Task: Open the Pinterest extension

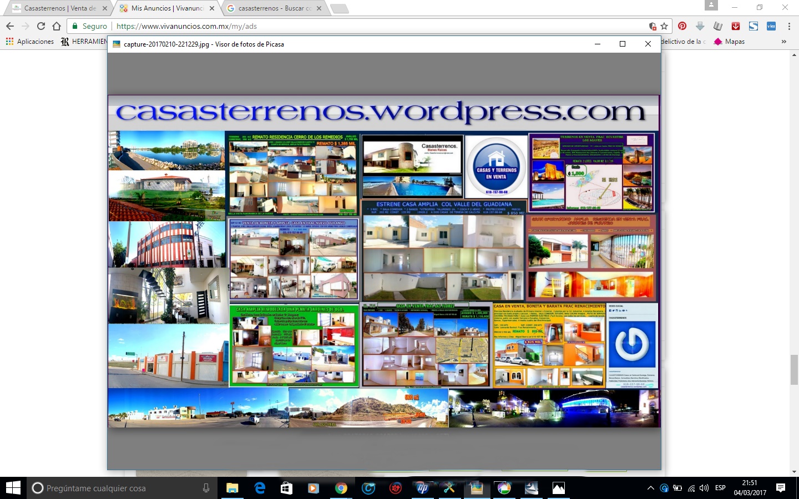Action: (682, 26)
